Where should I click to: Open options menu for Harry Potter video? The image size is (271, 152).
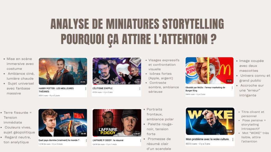point(86,89)
